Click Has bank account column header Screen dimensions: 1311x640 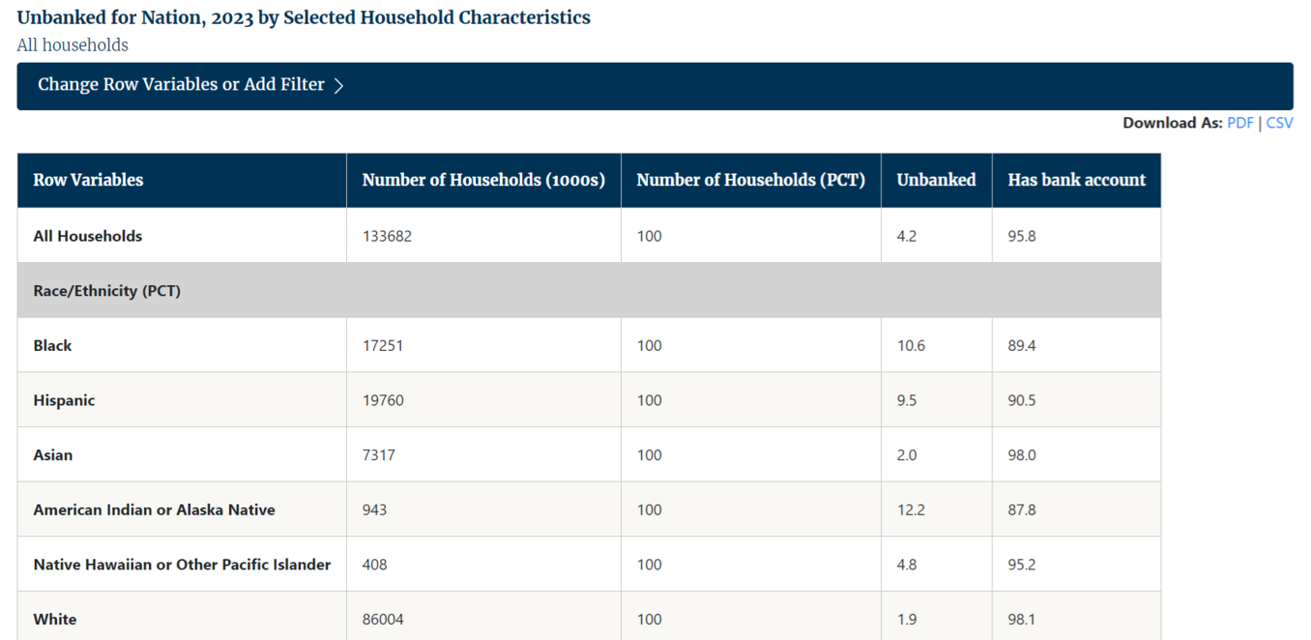click(x=1076, y=180)
